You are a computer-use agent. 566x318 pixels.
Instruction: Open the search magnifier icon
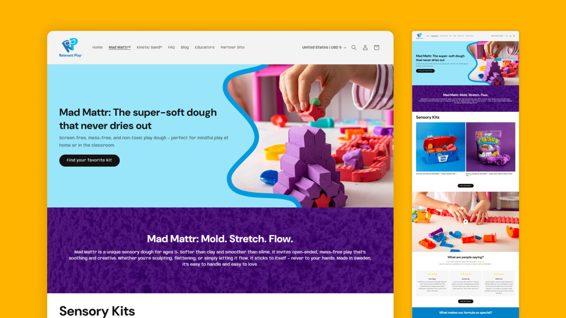354,47
